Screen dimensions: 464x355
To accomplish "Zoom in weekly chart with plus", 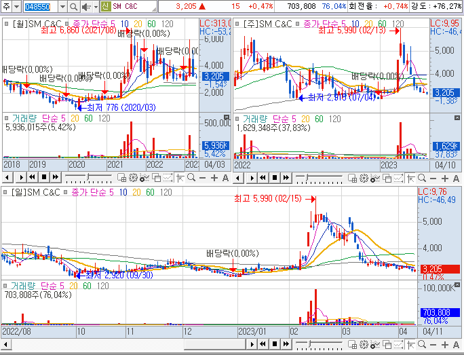I will tap(444, 179).
